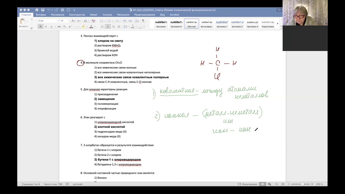The width and height of the screenshot is (345, 194).
Task: Apply the Заголовок 2 style
Action: (237, 24)
